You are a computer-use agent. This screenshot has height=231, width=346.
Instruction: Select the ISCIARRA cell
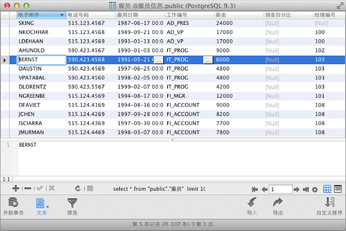[x=42, y=123]
